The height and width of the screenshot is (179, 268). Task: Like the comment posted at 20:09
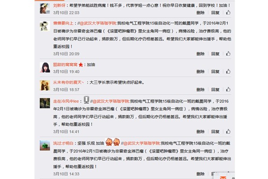tap(228, 54)
